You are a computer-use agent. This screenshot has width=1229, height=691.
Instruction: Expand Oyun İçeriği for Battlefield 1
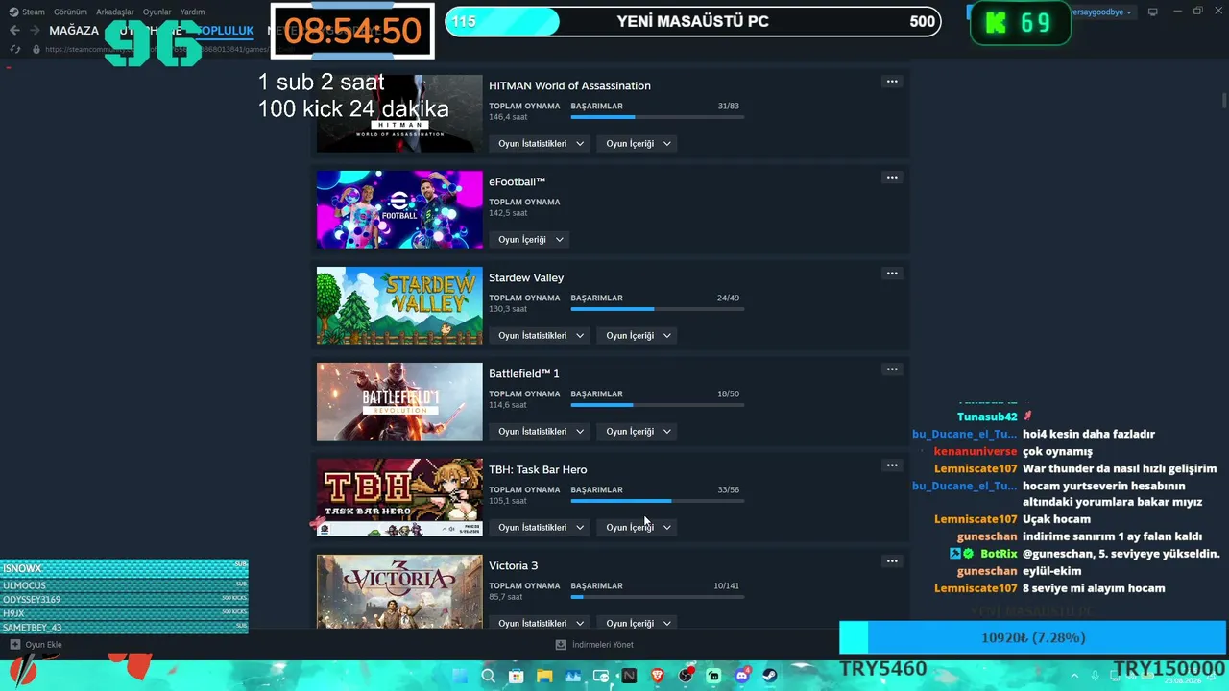[x=639, y=432]
